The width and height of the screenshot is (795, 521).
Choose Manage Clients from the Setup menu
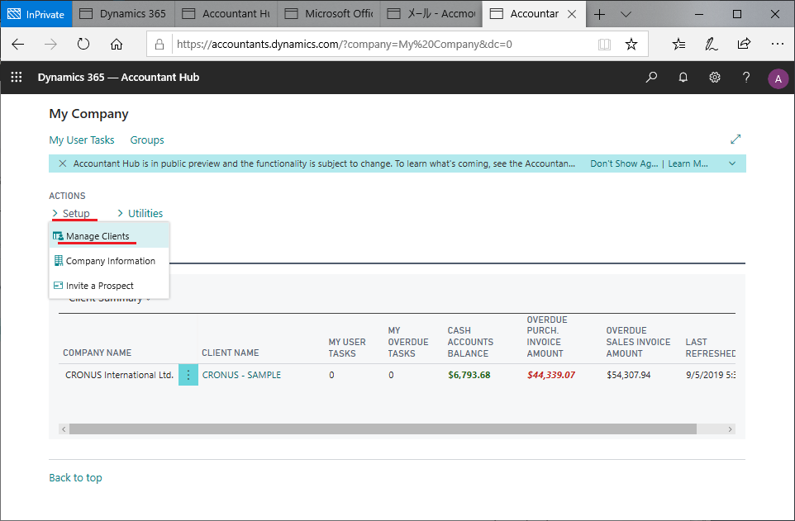click(109, 236)
